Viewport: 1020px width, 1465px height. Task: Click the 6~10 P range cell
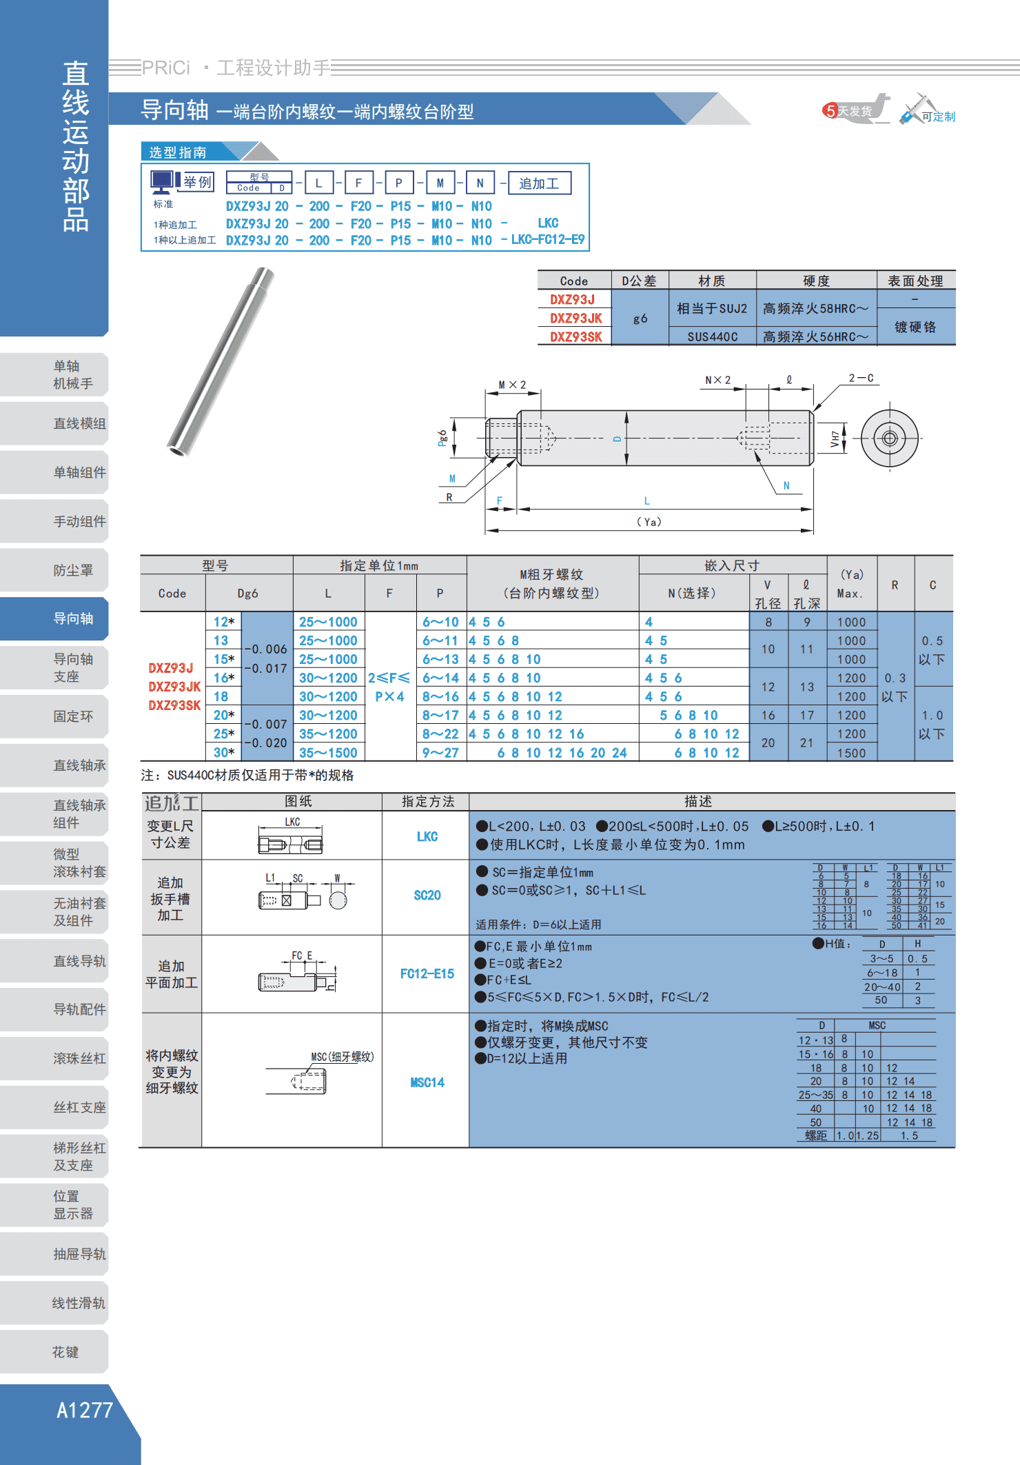(440, 621)
